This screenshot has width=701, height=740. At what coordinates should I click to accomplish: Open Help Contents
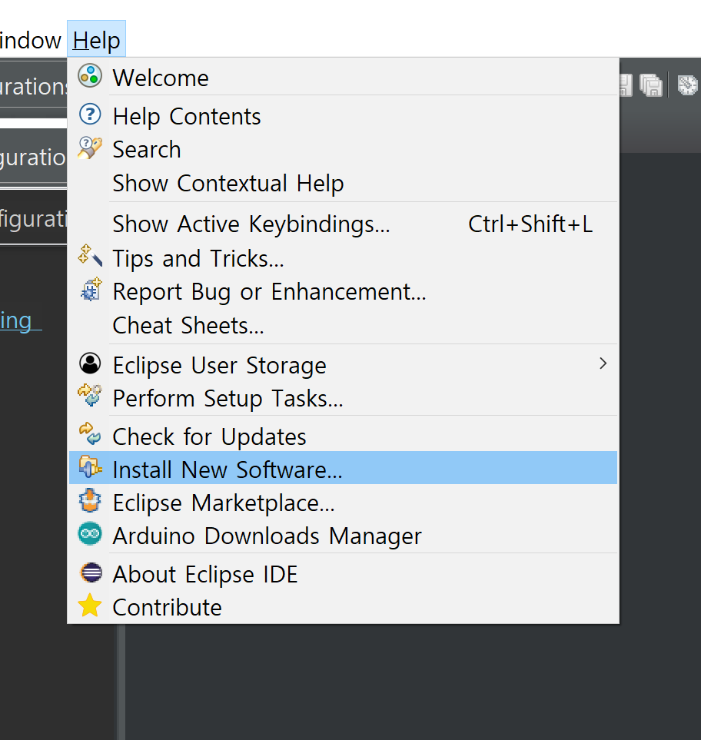tap(343, 116)
